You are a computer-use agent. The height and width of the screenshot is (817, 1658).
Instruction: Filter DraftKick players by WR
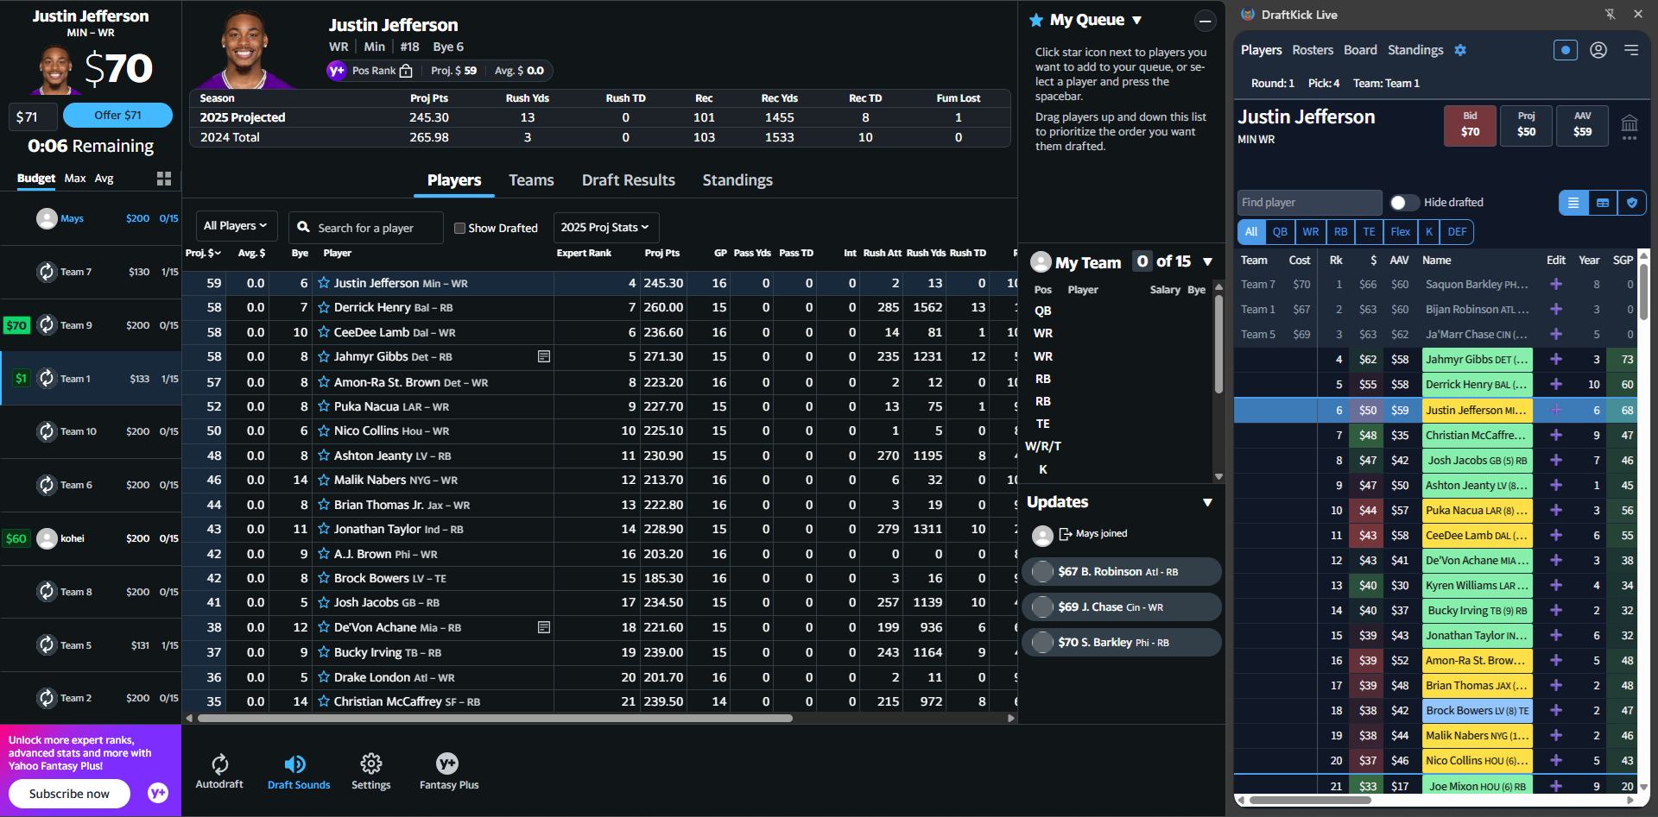(x=1311, y=232)
